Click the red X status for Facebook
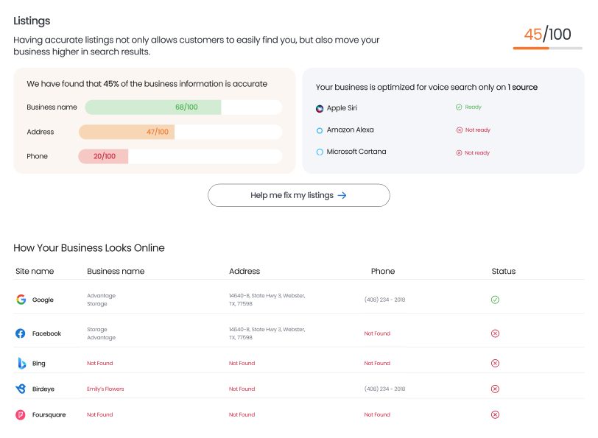 pos(495,333)
